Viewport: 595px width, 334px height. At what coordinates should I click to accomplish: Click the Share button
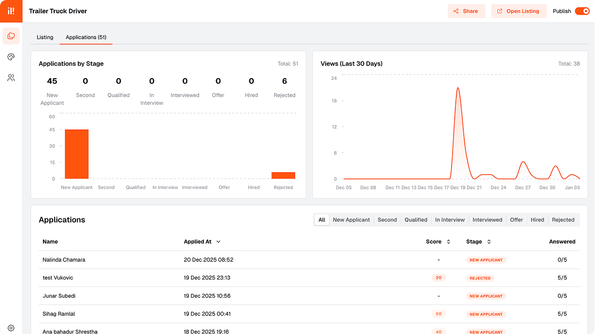click(466, 11)
